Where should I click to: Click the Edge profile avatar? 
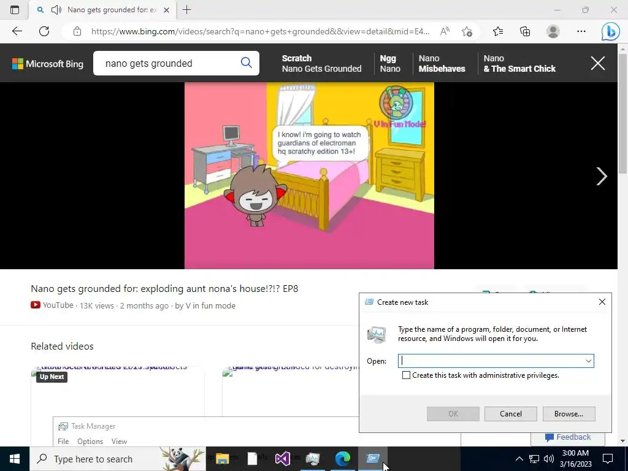(x=553, y=31)
